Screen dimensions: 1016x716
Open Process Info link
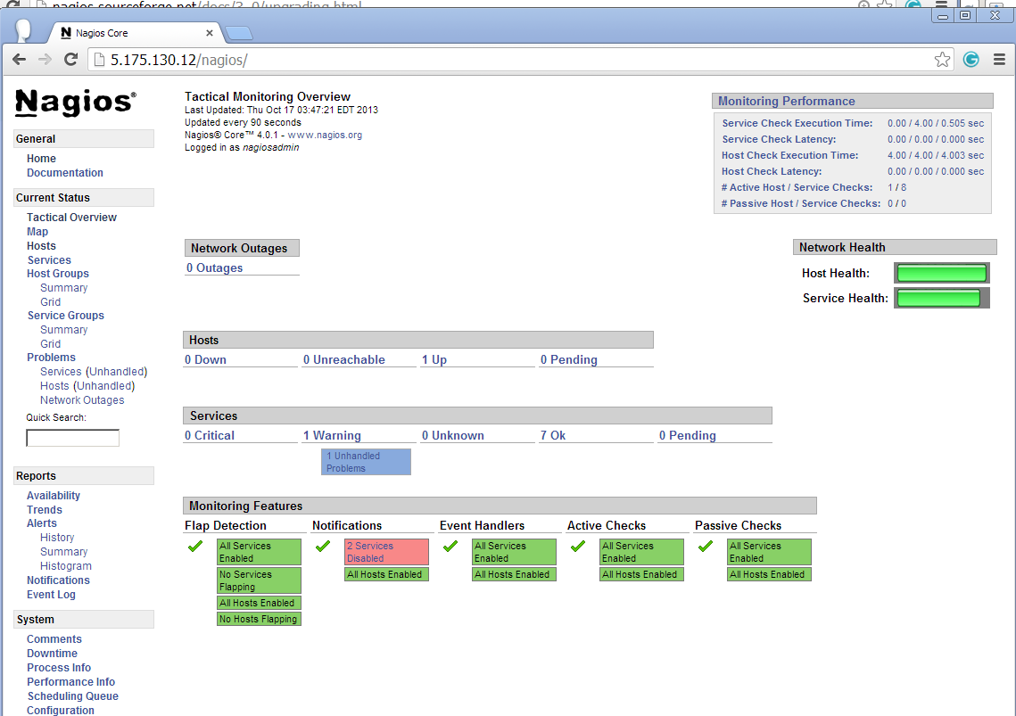point(58,668)
